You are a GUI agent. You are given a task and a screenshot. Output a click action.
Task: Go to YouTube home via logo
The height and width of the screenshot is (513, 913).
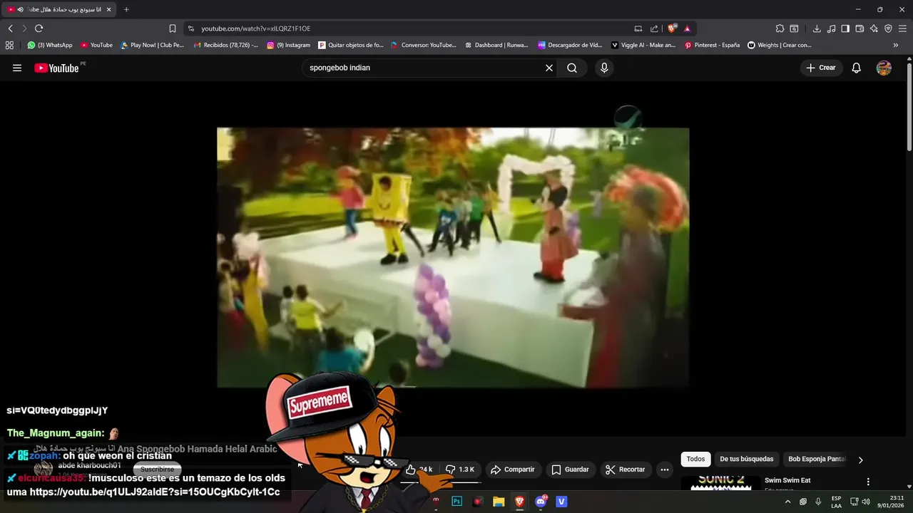[56, 68]
